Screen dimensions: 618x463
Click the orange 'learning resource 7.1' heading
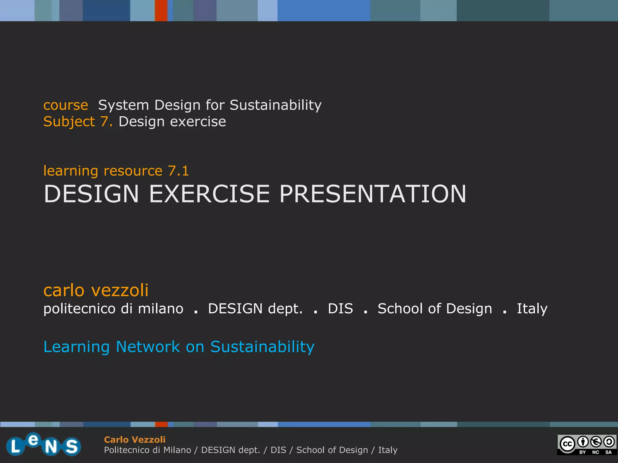pyautogui.click(x=116, y=171)
